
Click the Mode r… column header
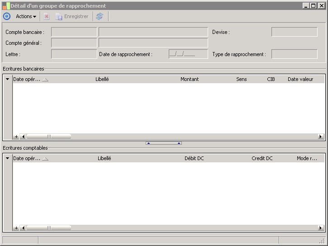click(307, 158)
